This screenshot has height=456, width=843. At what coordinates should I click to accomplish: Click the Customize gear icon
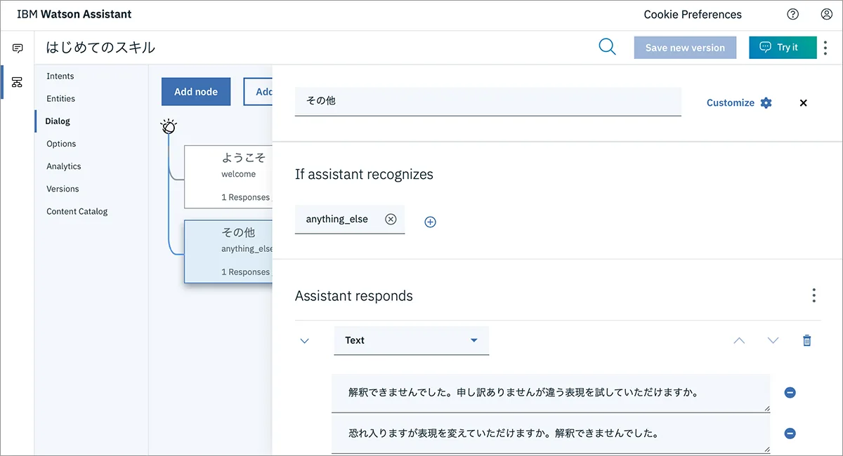coord(766,102)
